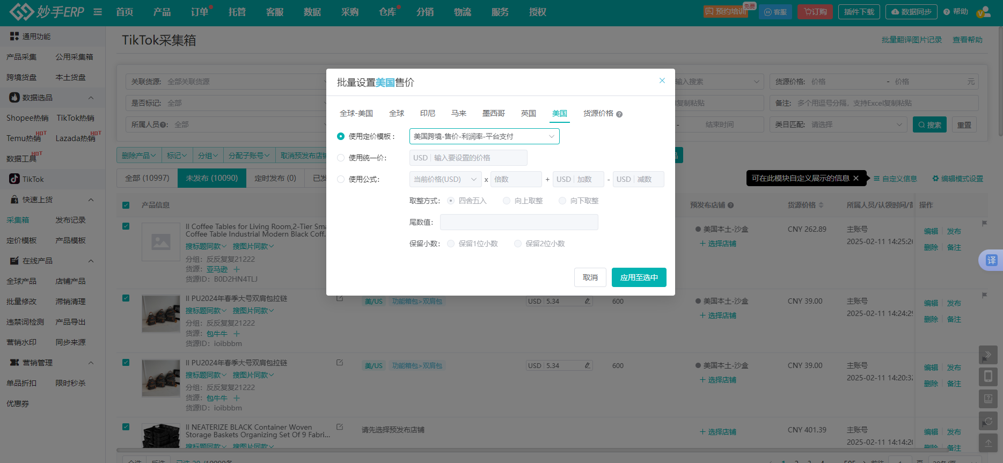
Task: Close the batch price setting dialog
Action: [662, 80]
